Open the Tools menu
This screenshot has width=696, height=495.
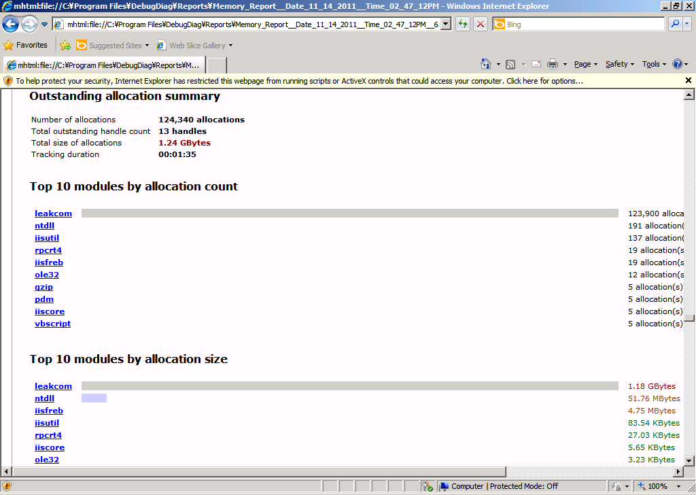(654, 64)
